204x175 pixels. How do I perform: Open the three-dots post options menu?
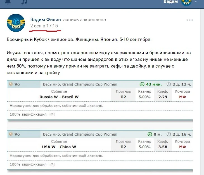190,20
